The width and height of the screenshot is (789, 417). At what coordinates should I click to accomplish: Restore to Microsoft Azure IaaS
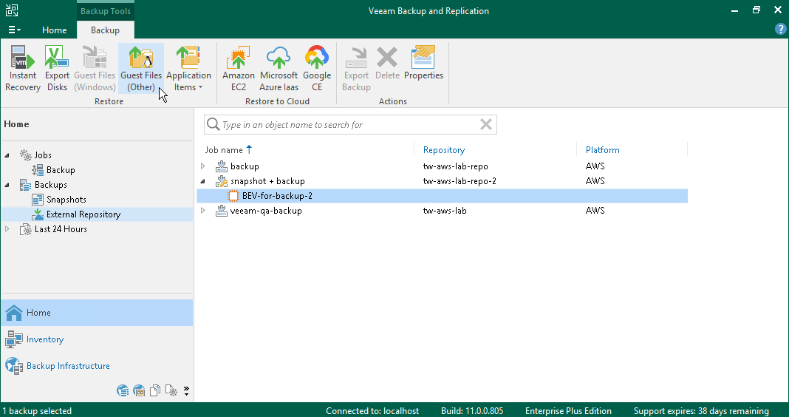pyautogui.click(x=279, y=69)
